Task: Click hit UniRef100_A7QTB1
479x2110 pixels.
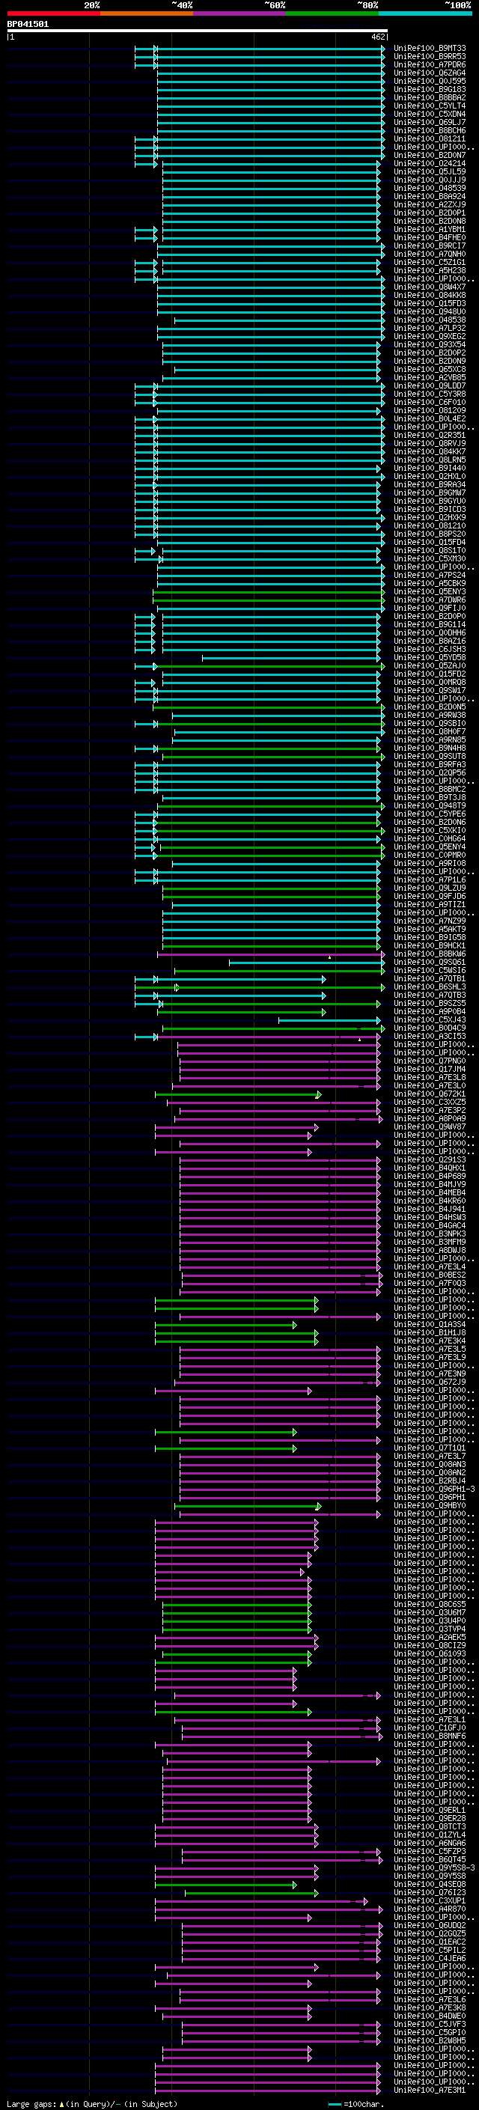Action: coord(430,979)
